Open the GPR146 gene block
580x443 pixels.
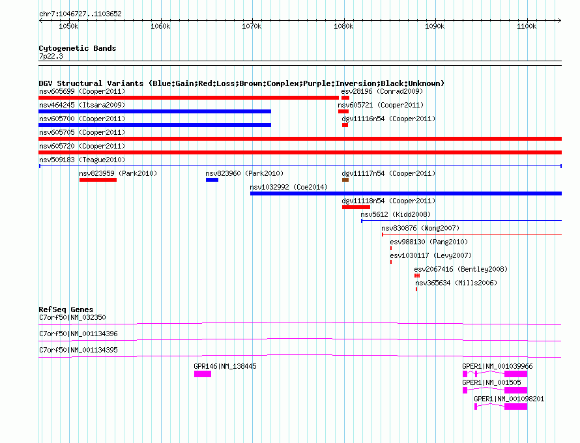(203, 374)
